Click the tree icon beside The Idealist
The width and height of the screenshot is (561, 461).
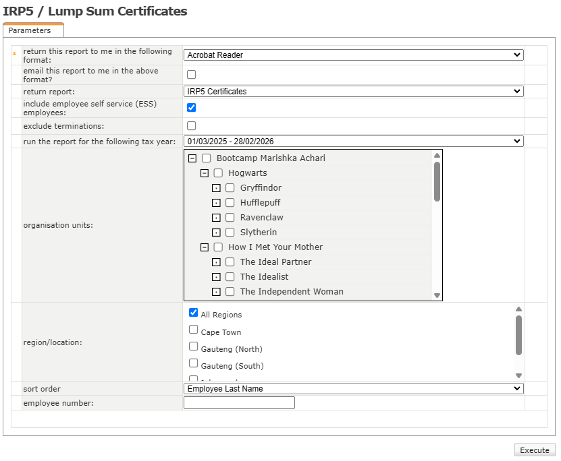click(x=216, y=277)
